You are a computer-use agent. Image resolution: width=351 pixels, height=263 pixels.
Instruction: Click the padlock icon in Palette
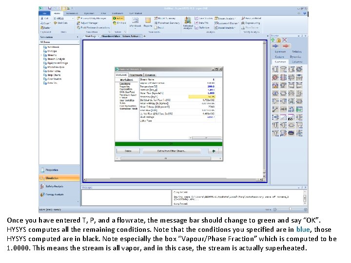(x=279, y=40)
